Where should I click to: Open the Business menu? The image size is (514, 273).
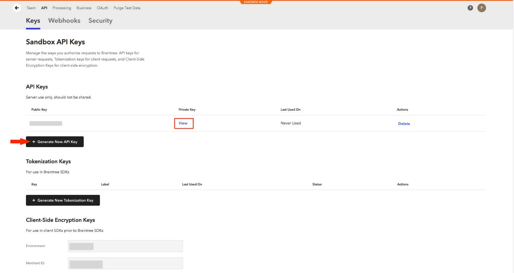[84, 8]
